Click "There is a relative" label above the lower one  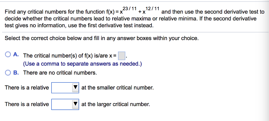pos(27,88)
